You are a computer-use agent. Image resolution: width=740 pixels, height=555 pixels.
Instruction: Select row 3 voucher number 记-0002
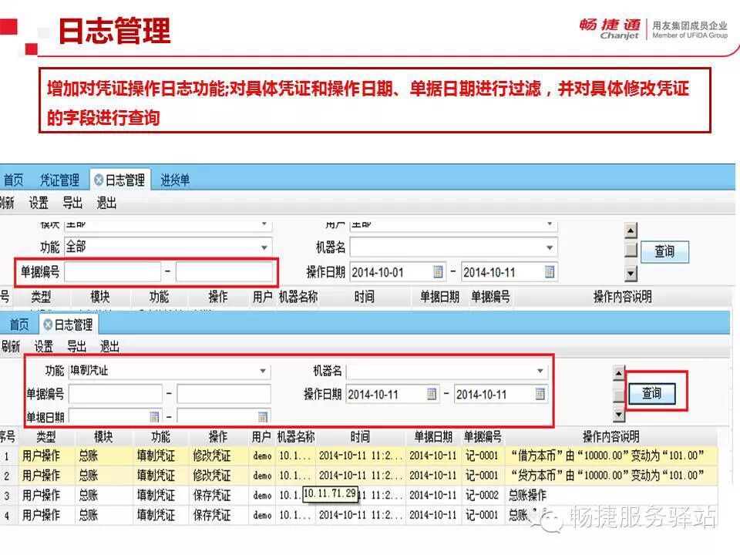coord(482,495)
